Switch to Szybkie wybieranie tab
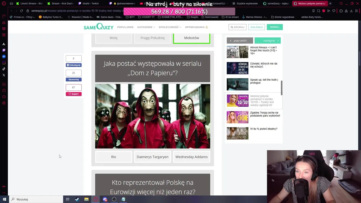This screenshot has width=361, height=203. [245, 4]
